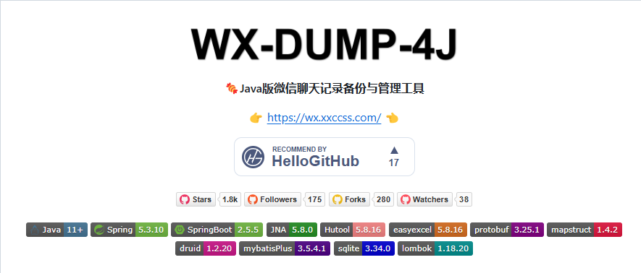Click the Stars count 1.8k

[230, 199]
